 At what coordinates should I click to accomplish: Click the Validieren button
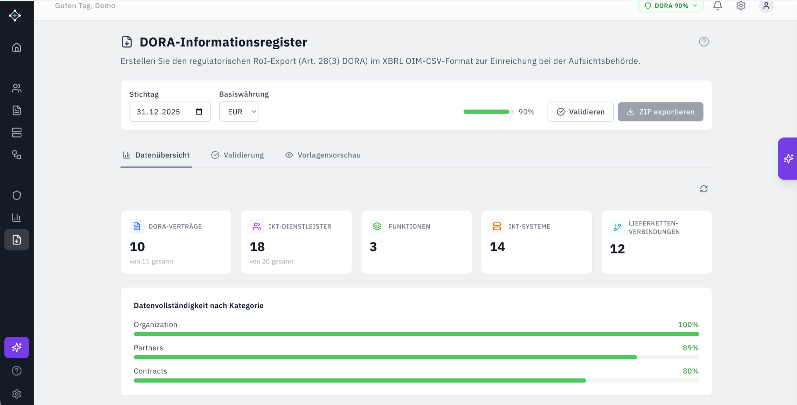pos(580,111)
